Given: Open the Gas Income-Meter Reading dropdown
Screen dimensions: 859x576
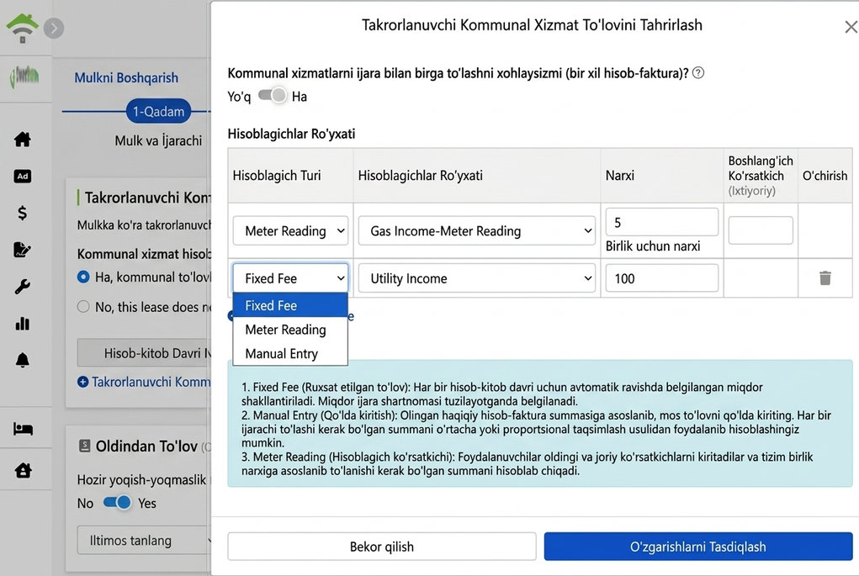Looking at the screenshot, I should coord(476,231).
